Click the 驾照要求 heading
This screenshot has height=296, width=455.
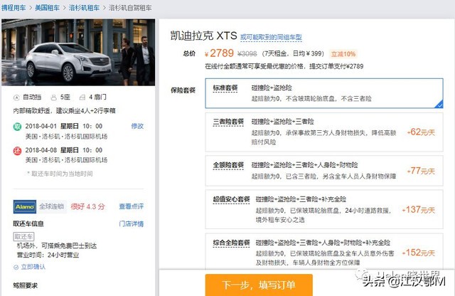(x=26, y=286)
